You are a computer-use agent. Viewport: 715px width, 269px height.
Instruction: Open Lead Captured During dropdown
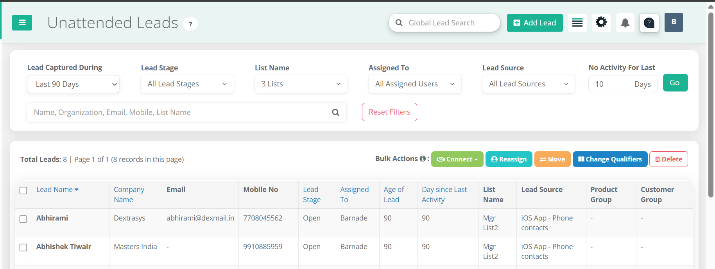click(73, 84)
